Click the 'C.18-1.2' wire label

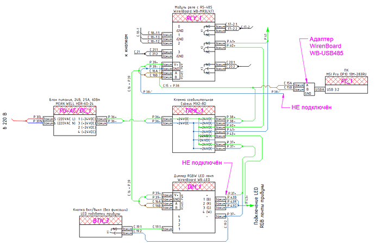(154, 41)
